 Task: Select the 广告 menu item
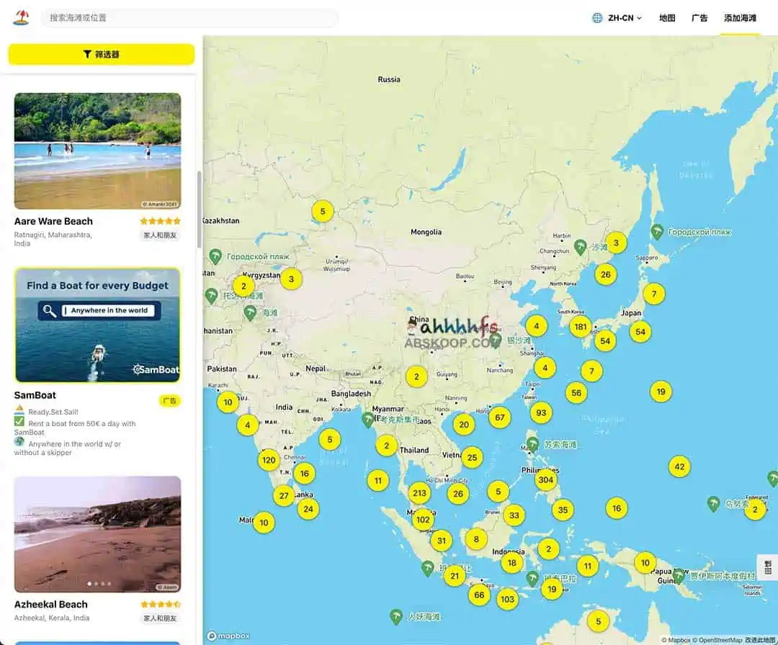(699, 17)
